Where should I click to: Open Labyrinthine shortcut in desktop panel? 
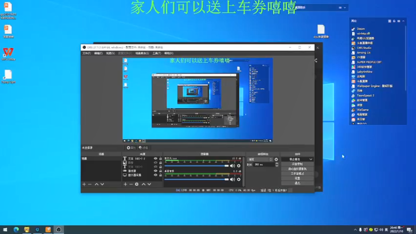[365, 72]
